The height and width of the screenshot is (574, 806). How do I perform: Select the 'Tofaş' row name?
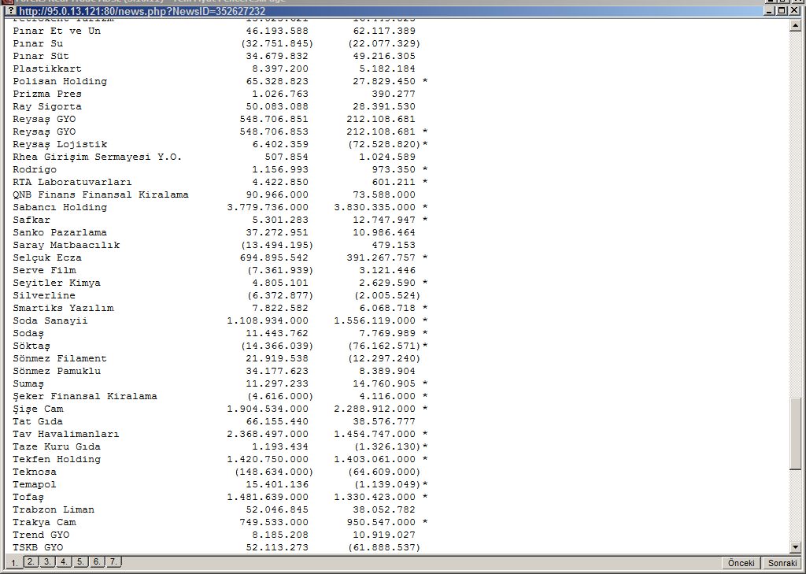(29, 498)
